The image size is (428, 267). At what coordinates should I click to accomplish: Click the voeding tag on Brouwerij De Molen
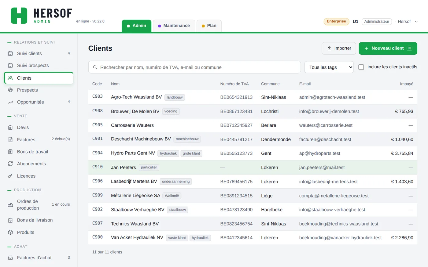pyautogui.click(x=171, y=111)
